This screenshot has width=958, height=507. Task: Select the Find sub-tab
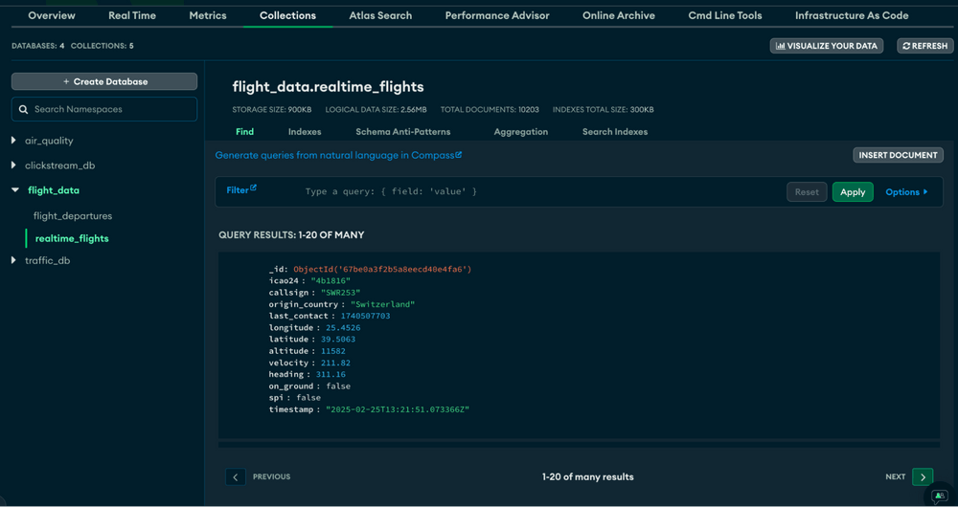pos(244,132)
